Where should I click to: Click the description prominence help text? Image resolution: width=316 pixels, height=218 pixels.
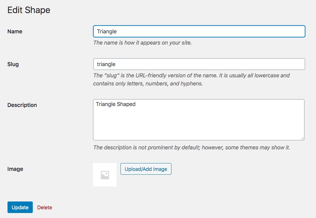point(191,147)
